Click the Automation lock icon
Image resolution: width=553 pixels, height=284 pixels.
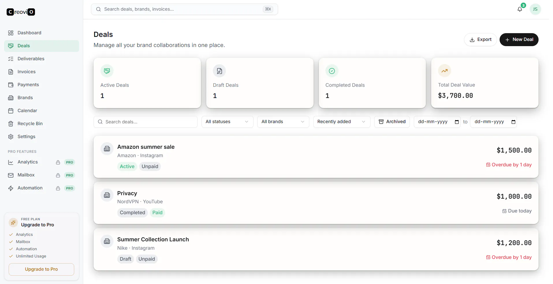pyautogui.click(x=58, y=188)
